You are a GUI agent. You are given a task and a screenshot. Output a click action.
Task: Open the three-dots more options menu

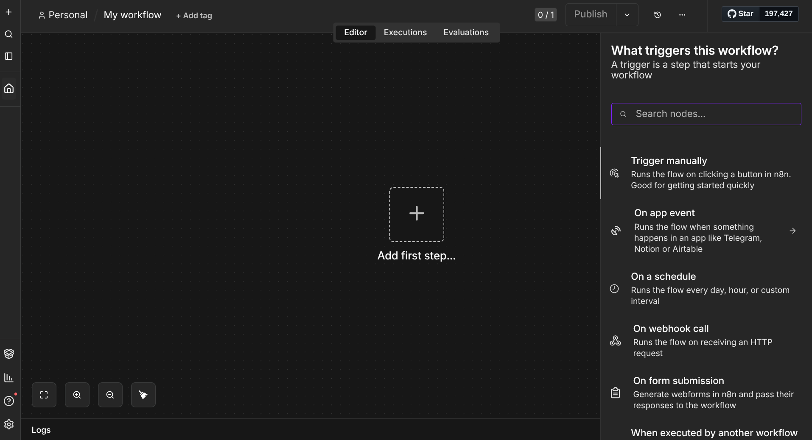click(x=682, y=15)
